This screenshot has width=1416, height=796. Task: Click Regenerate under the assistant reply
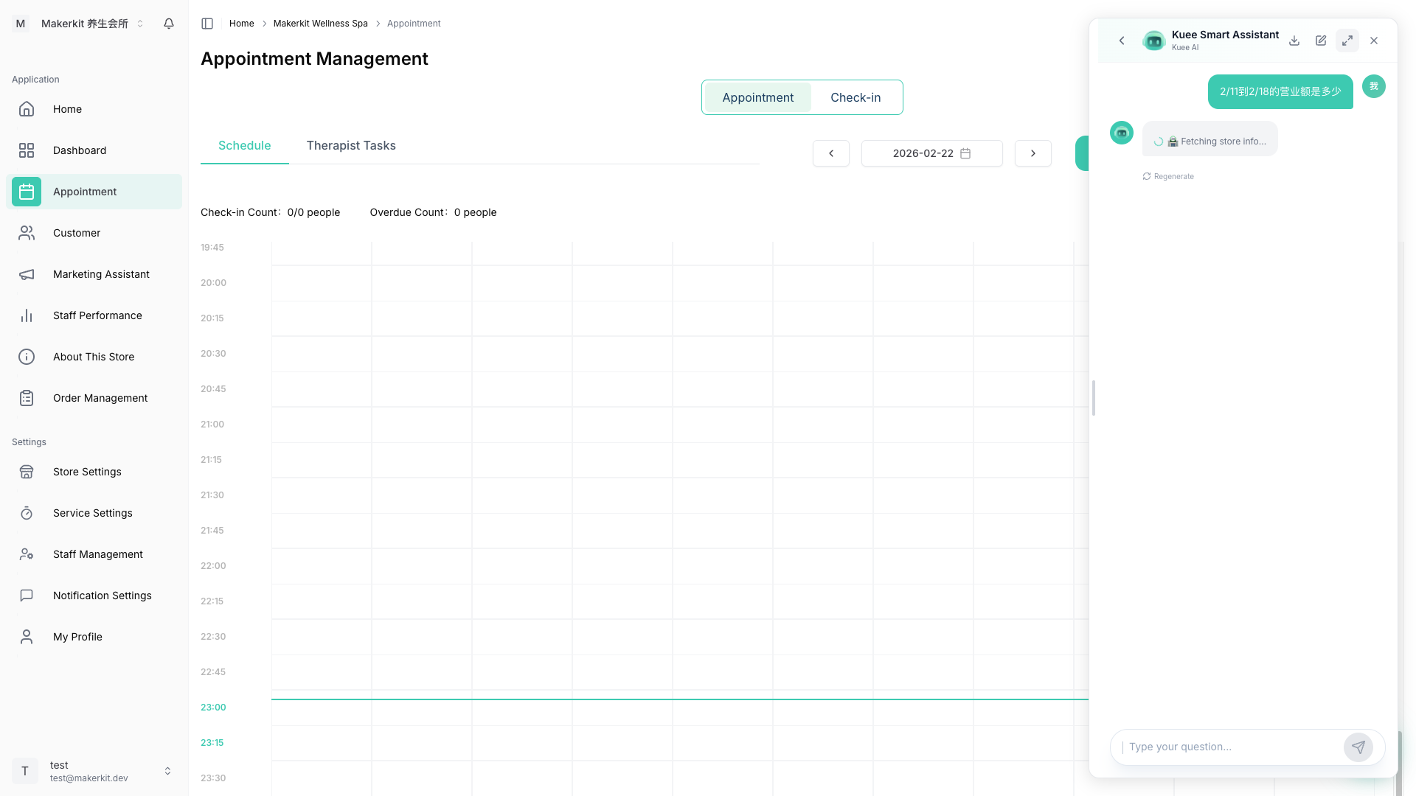(1168, 176)
